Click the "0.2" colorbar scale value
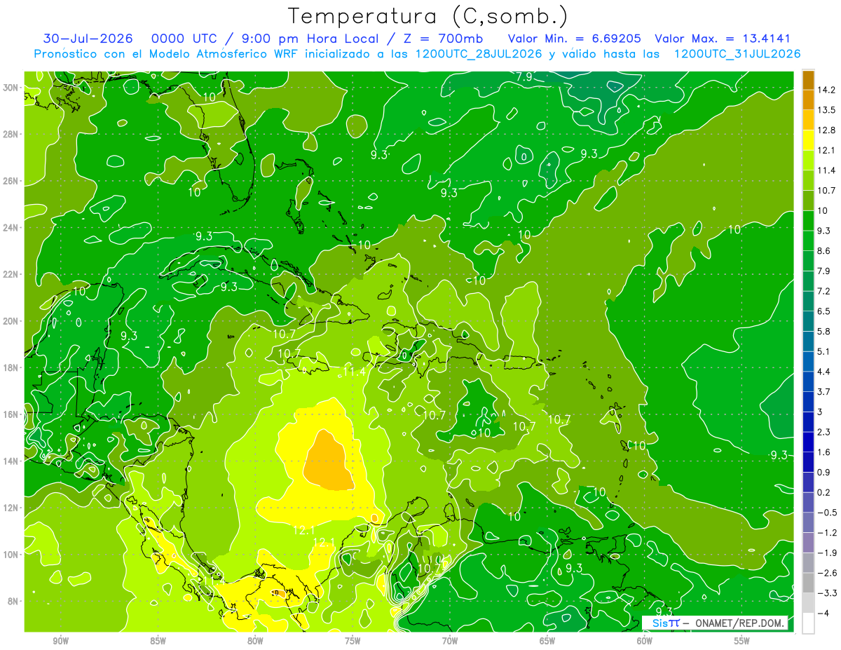The image size is (841, 650). (826, 492)
